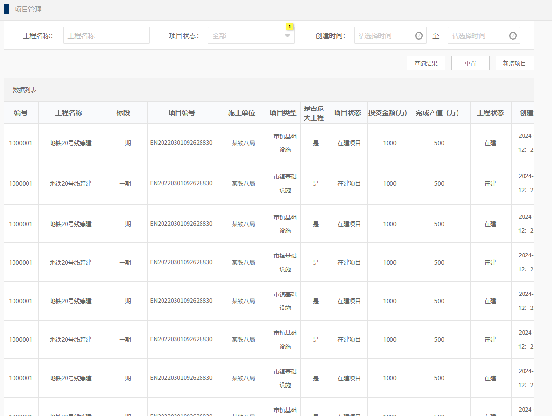The width and height of the screenshot is (552, 416).
Task: Click the yellow annotation marker labeled 1
Action: coord(289,27)
